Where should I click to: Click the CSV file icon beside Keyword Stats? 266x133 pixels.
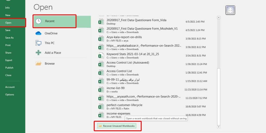pyautogui.click(x=101, y=56)
